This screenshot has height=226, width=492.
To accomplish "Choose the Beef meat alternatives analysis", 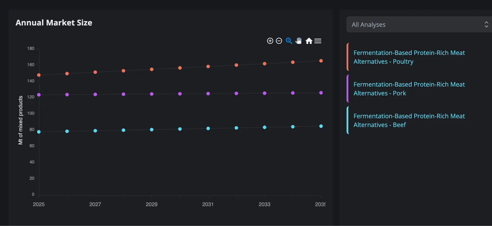I will [409, 120].
